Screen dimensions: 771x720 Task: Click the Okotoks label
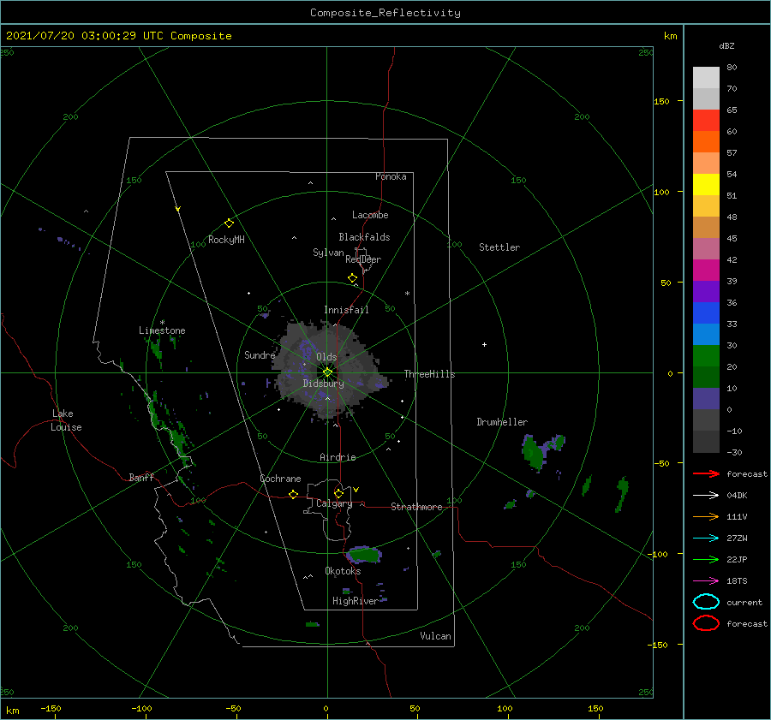(344, 571)
